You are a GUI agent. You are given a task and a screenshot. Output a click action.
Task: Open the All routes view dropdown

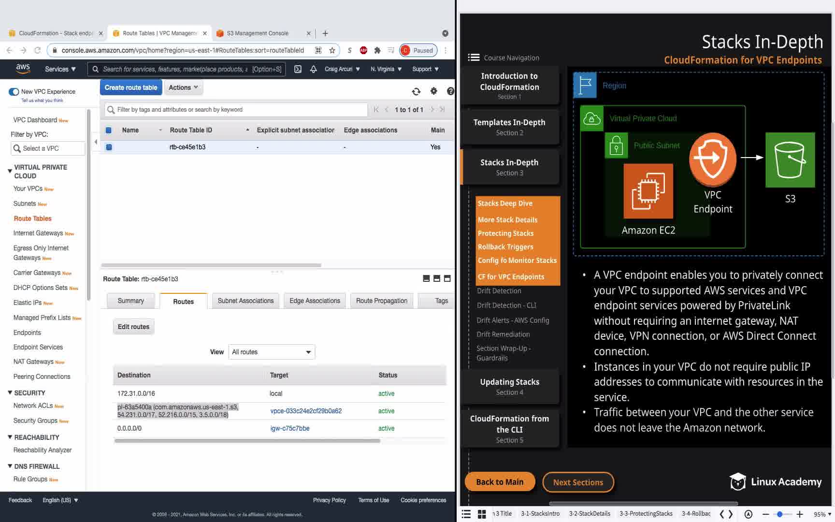(x=272, y=352)
